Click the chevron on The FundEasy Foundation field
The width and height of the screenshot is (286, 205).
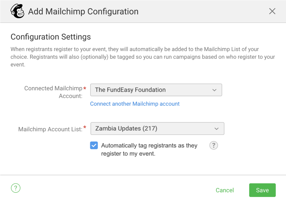point(214,90)
